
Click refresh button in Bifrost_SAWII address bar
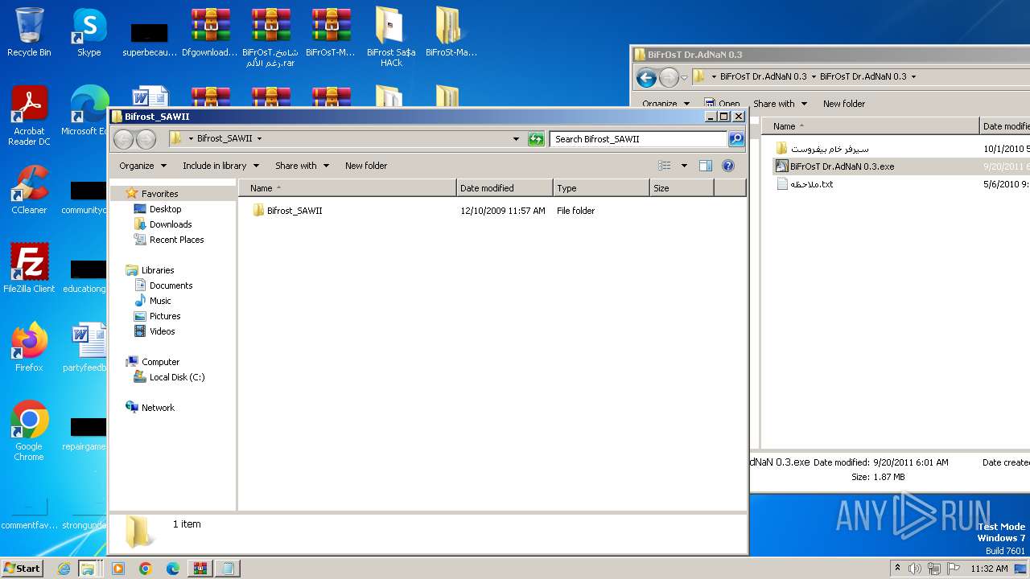[536, 139]
